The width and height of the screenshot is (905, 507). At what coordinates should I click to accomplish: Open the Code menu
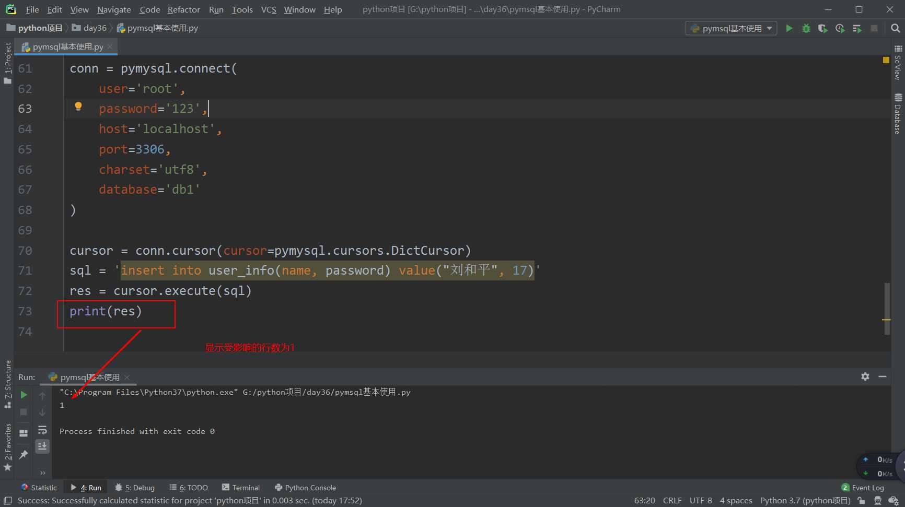tap(149, 9)
